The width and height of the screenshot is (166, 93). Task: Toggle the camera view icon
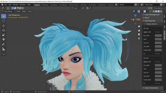click(x=139, y=34)
